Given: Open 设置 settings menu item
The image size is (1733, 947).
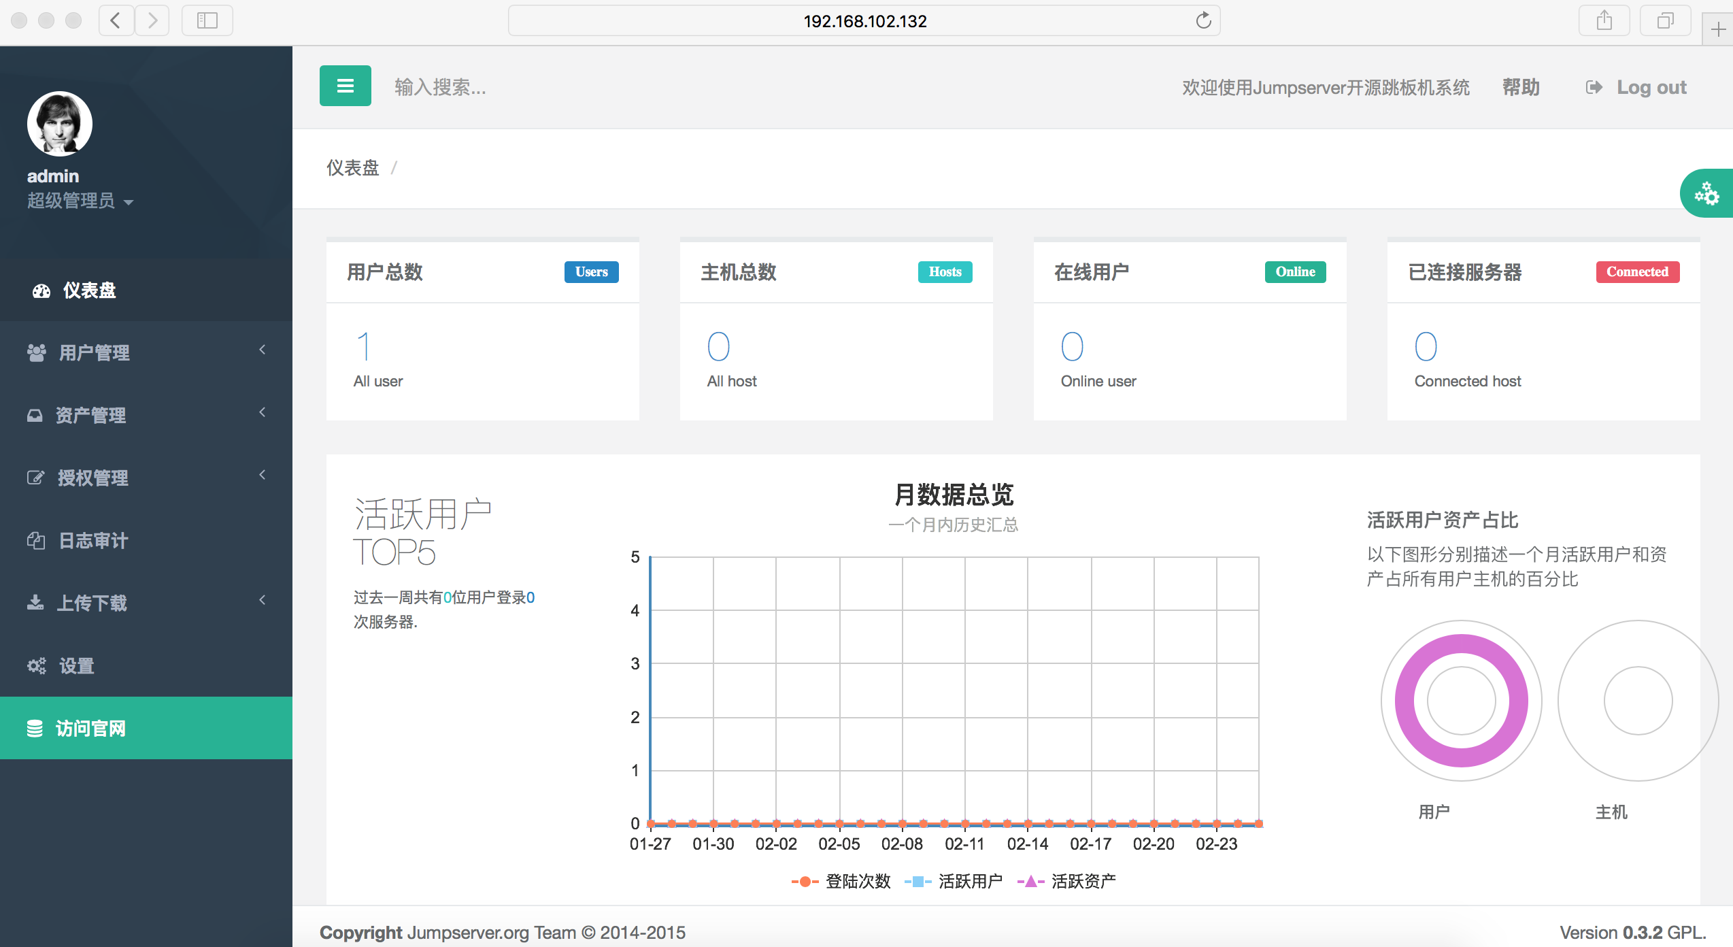Looking at the screenshot, I should (x=146, y=666).
